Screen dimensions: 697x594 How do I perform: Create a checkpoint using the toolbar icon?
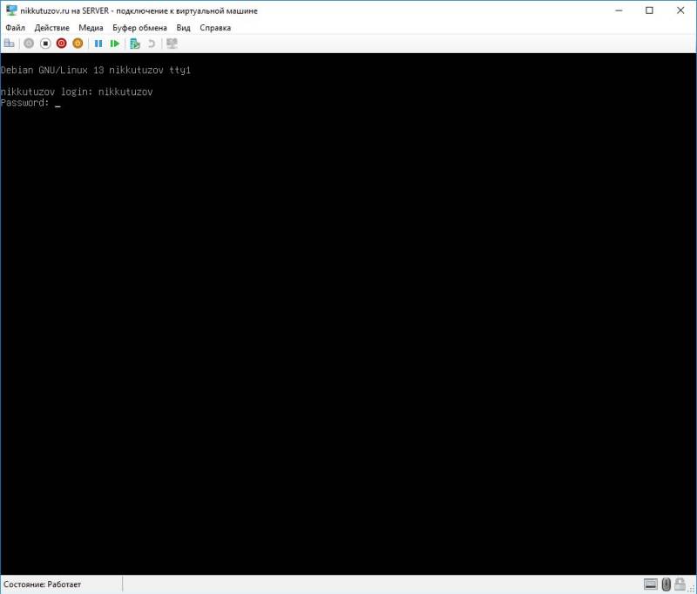point(133,43)
